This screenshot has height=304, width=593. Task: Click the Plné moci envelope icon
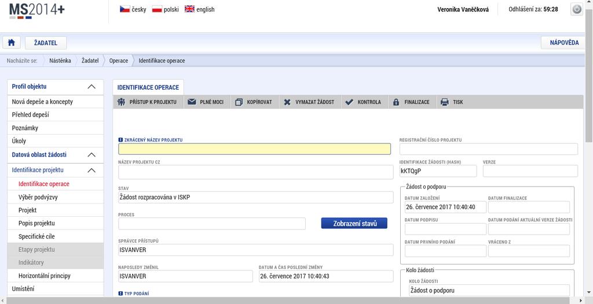coord(192,102)
